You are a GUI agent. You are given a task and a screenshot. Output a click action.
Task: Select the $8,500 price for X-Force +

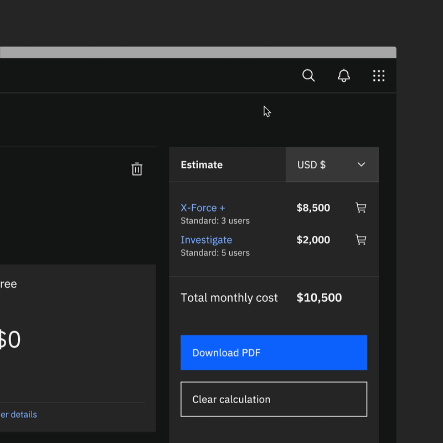313,208
